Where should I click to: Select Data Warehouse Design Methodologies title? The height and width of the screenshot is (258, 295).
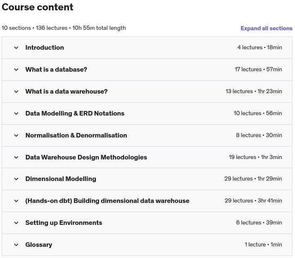[86, 157]
